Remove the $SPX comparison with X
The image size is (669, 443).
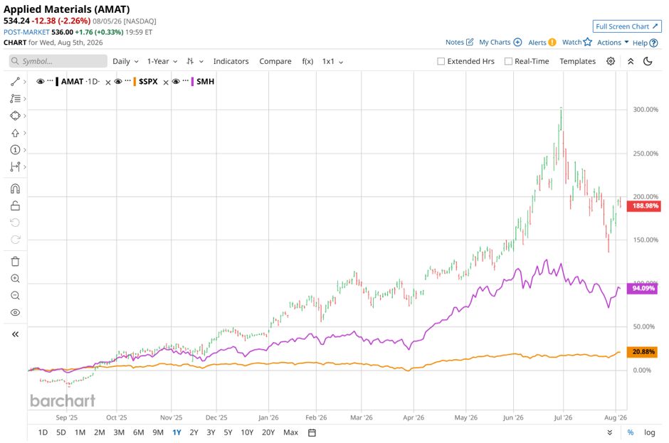pos(166,82)
